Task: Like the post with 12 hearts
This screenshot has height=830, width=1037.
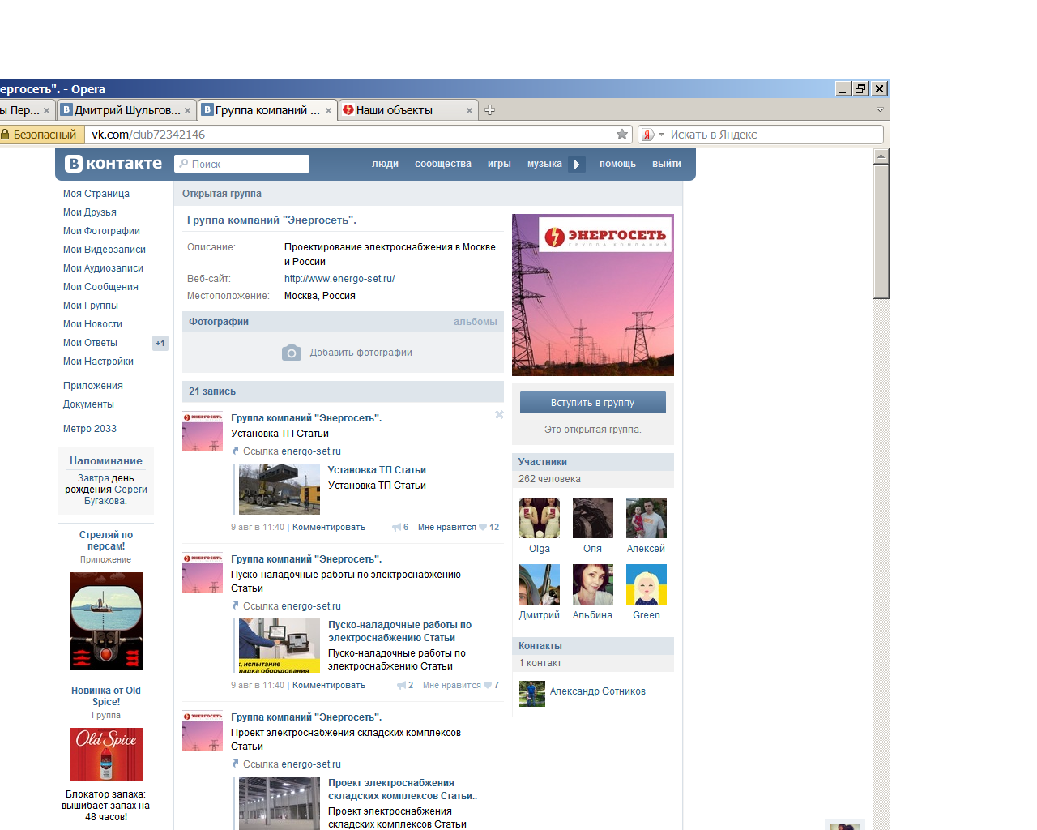Action: tap(489, 528)
